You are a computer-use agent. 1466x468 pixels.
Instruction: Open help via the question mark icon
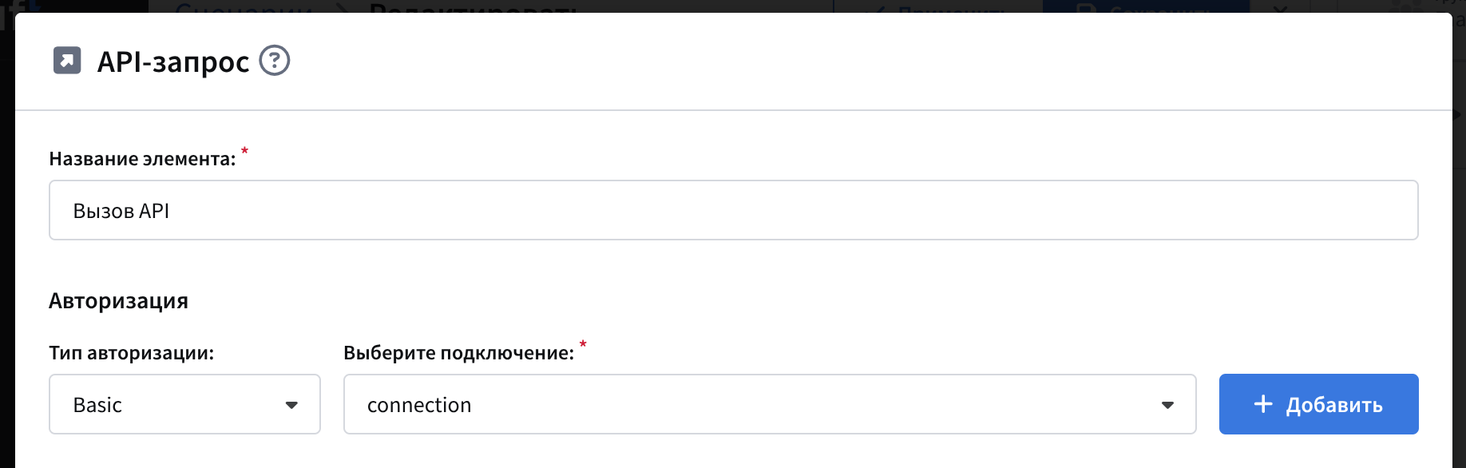click(275, 61)
